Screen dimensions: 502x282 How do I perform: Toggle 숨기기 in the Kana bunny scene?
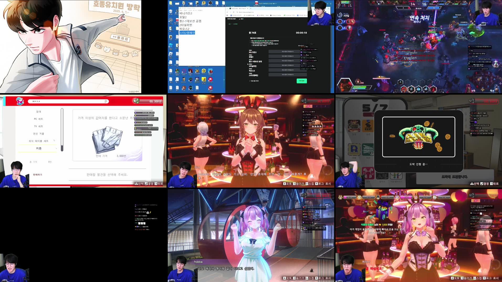point(298,184)
